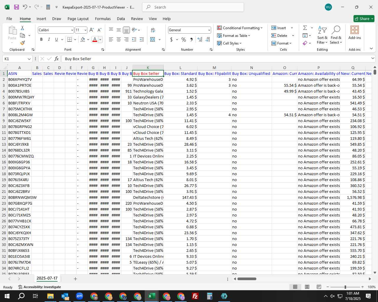Open the Add-ins icon in the ribbon
378x302 pixels.
click(354, 32)
